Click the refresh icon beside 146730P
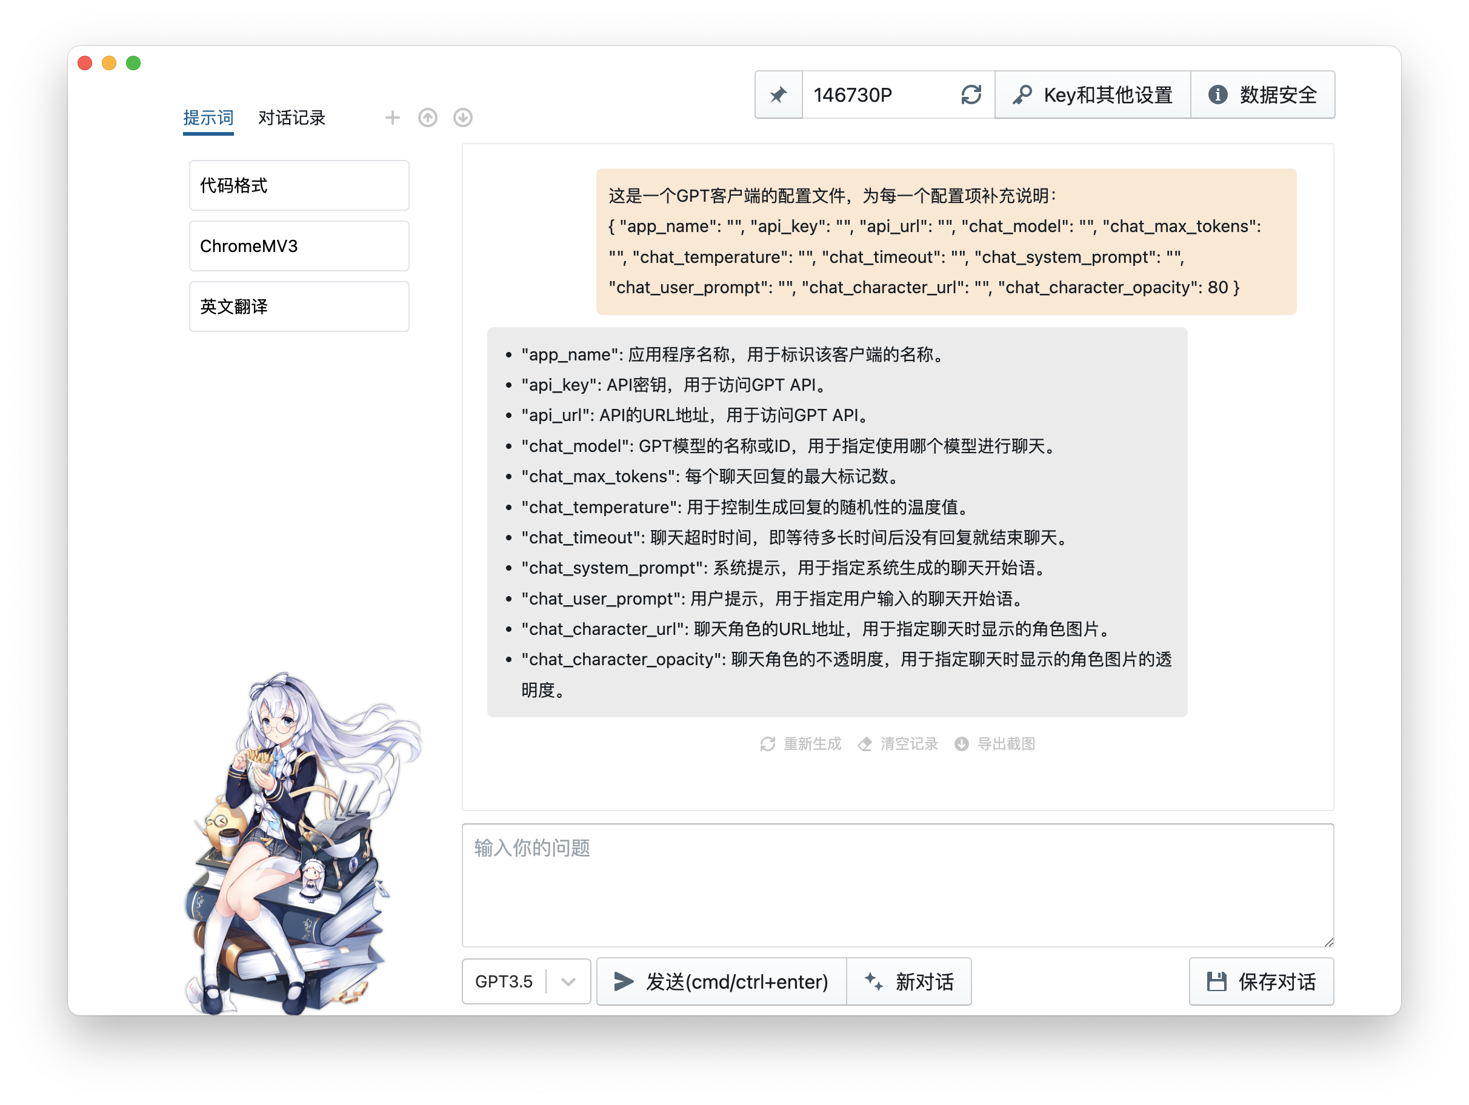Viewport: 1469px width, 1105px height. pos(971,95)
